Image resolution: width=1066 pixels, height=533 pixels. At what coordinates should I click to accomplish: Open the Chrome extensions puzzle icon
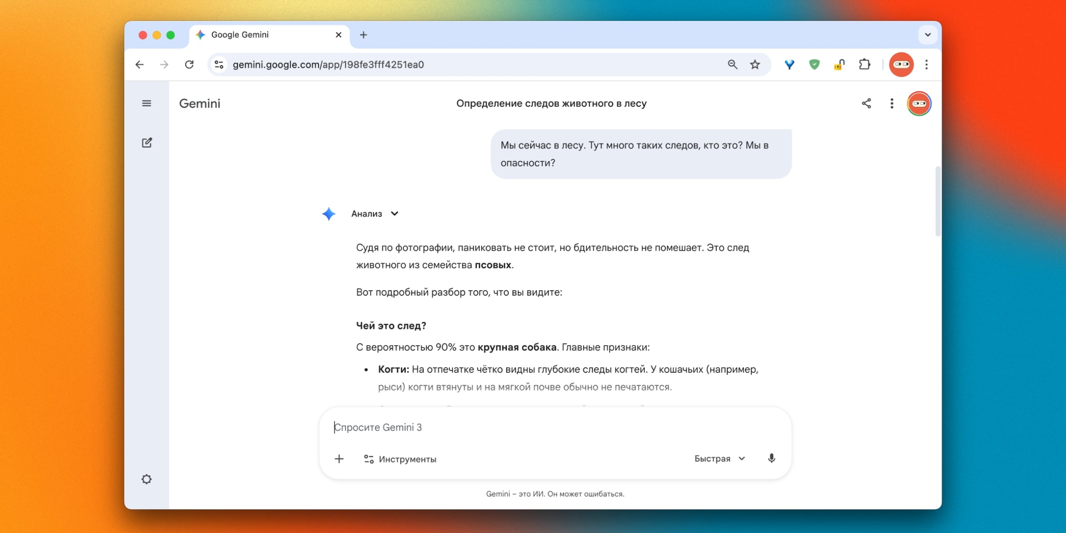coord(864,65)
